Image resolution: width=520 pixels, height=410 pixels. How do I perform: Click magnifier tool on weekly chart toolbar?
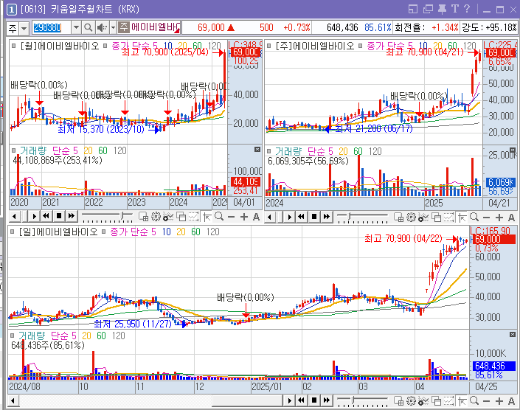[474, 218]
